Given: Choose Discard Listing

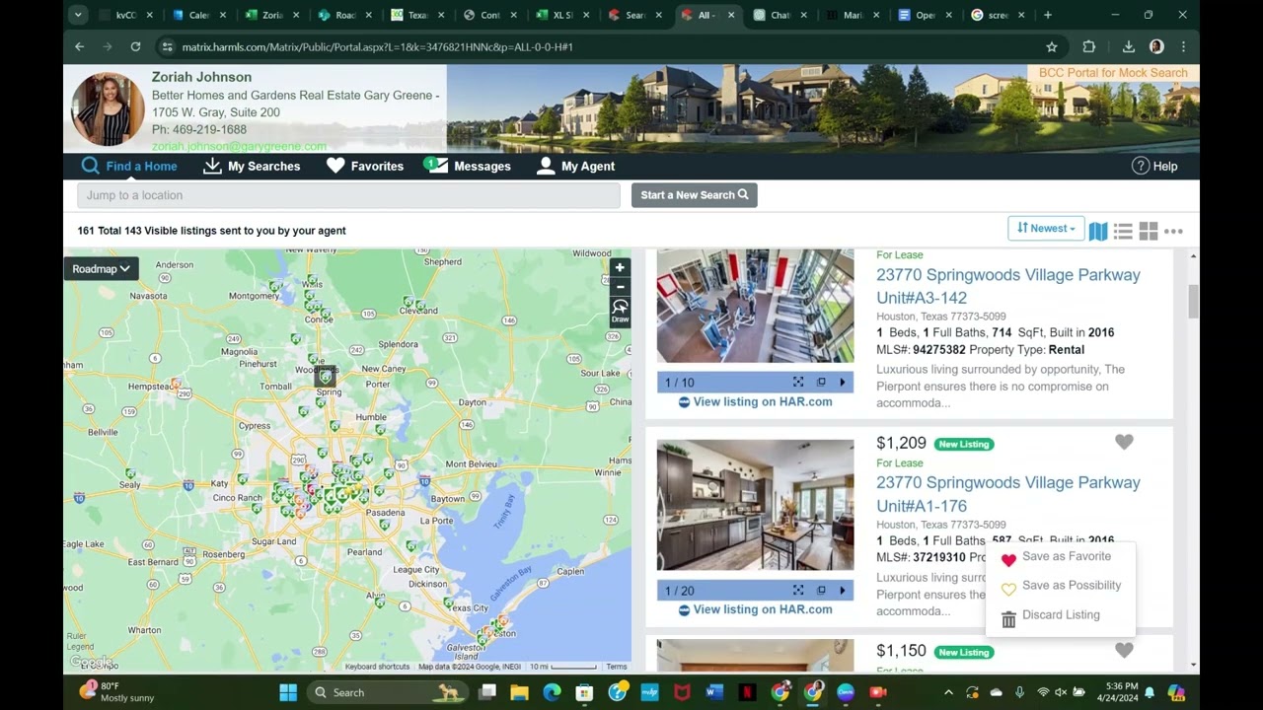Looking at the screenshot, I should point(1051,615).
